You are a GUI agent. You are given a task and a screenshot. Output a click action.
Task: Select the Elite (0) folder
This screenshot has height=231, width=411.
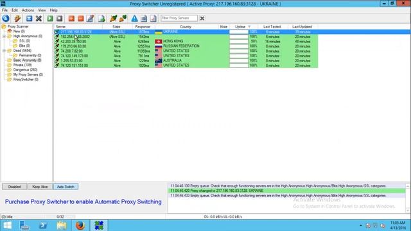pyautogui.click(x=24, y=46)
